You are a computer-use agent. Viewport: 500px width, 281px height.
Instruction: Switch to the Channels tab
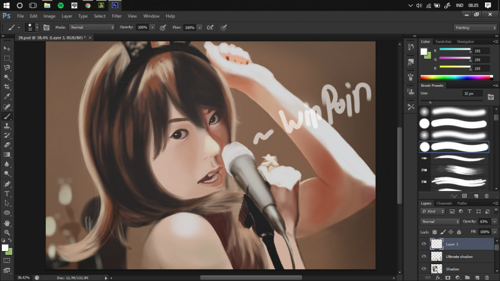444,204
